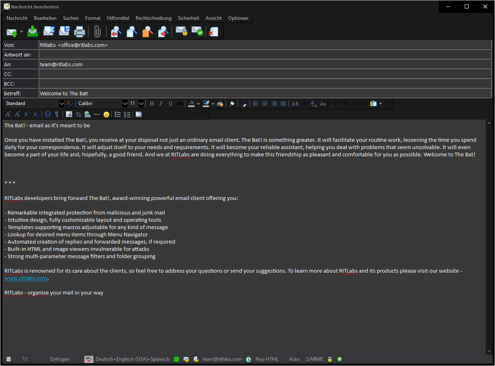Open the Sicherheit menu
This screenshot has width=495, height=366.
coord(189,18)
